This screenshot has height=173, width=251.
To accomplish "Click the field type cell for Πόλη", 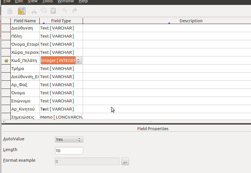I will tap(61, 36).
